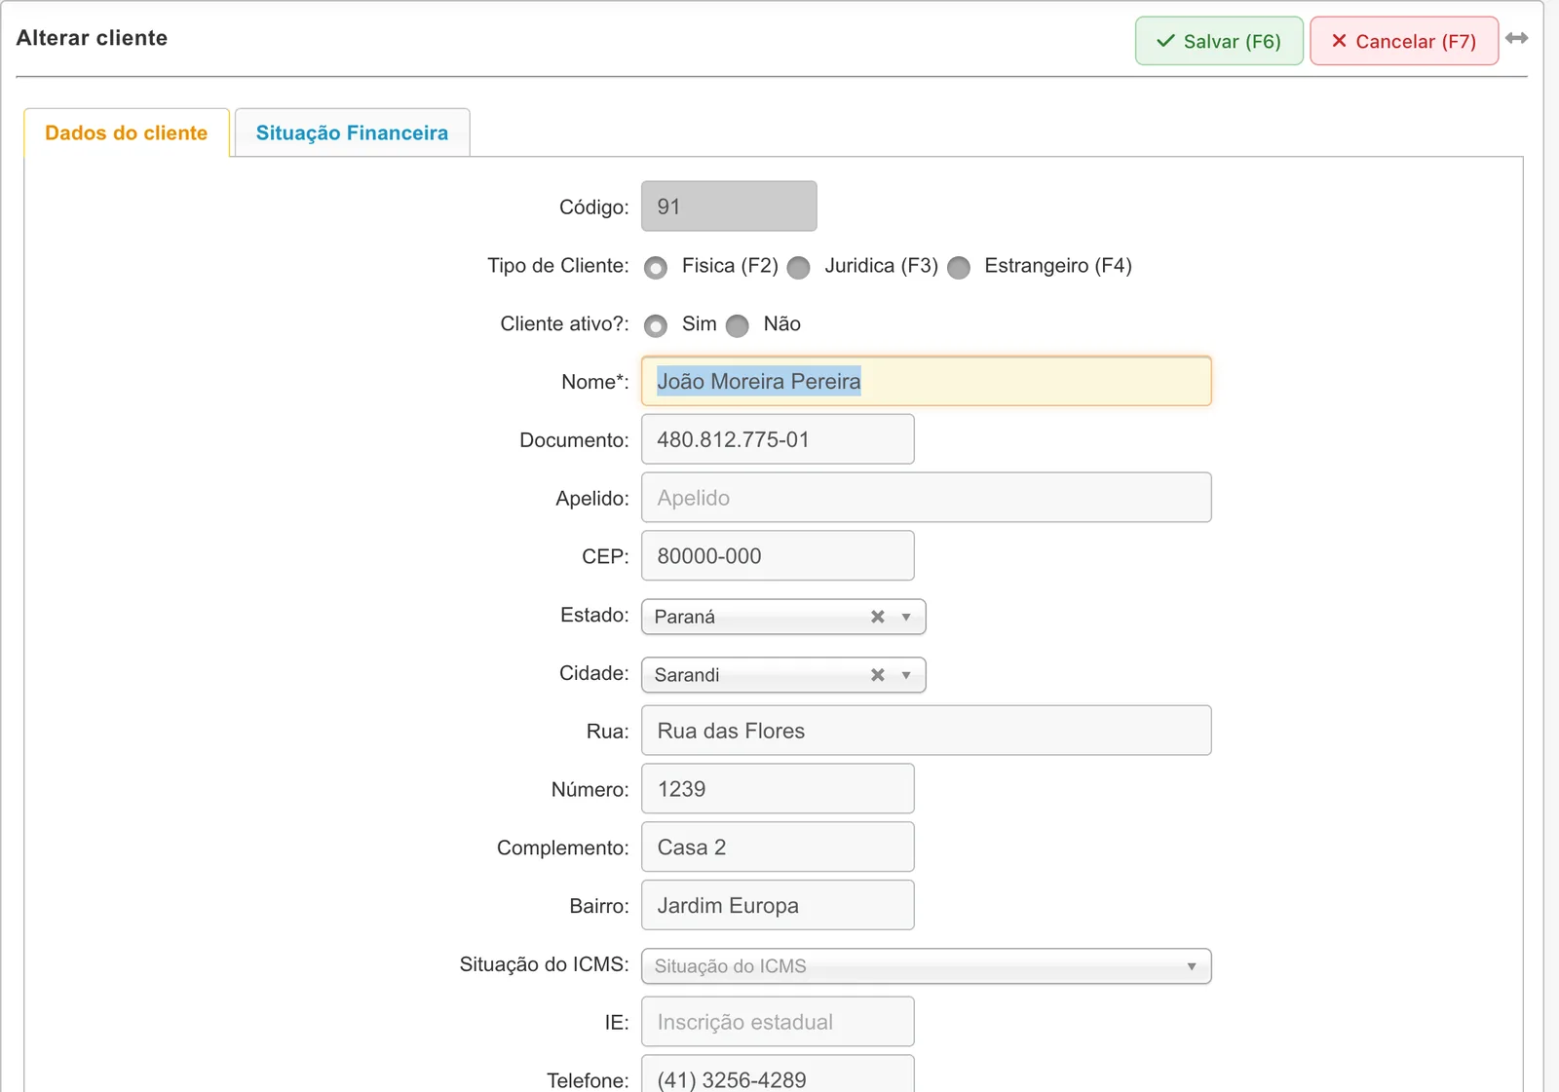Viewport: 1559px width, 1092px height.
Task: Click the expand-width double arrow icon
Action: (1516, 38)
